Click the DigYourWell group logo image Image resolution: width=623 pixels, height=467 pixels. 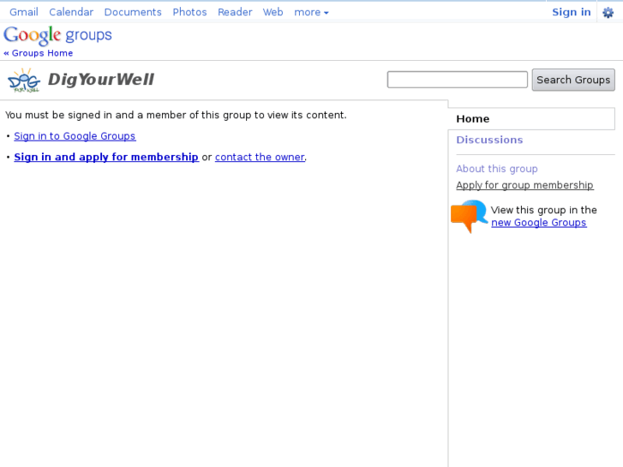[x=24, y=81]
